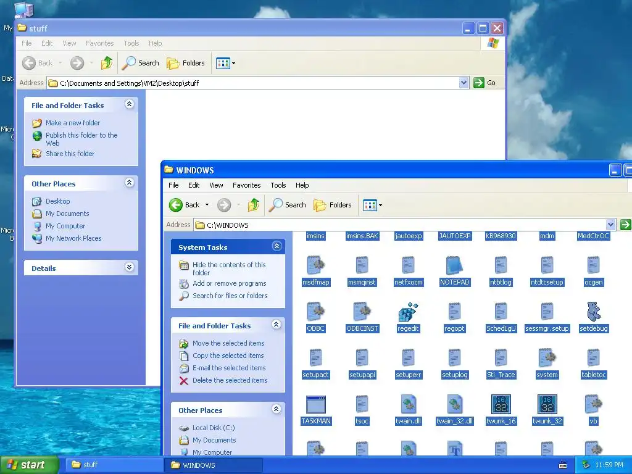Collapse File and Folder Tasks in WINDOWS window

coord(276,325)
